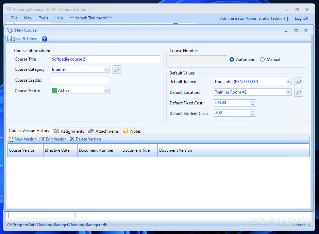
Task: Click the Default Student Cost value field
Action: (x=232, y=113)
